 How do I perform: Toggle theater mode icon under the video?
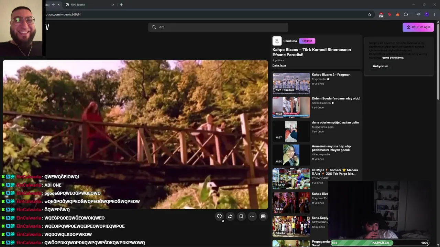tap(263, 216)
